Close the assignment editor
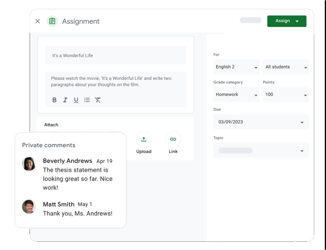This screenshot has width=326, height=250. 38,21
